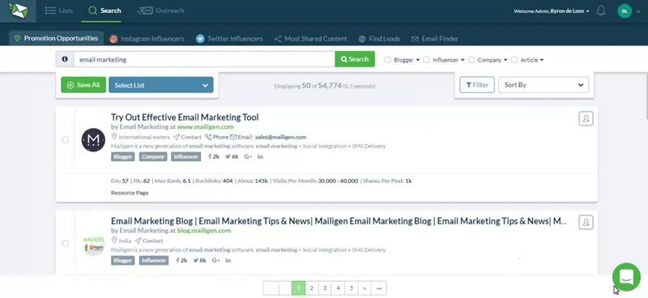Click the contact card icon for Email Marketing Blog result
The image size is (648, 298).
[x=586, y=223]
